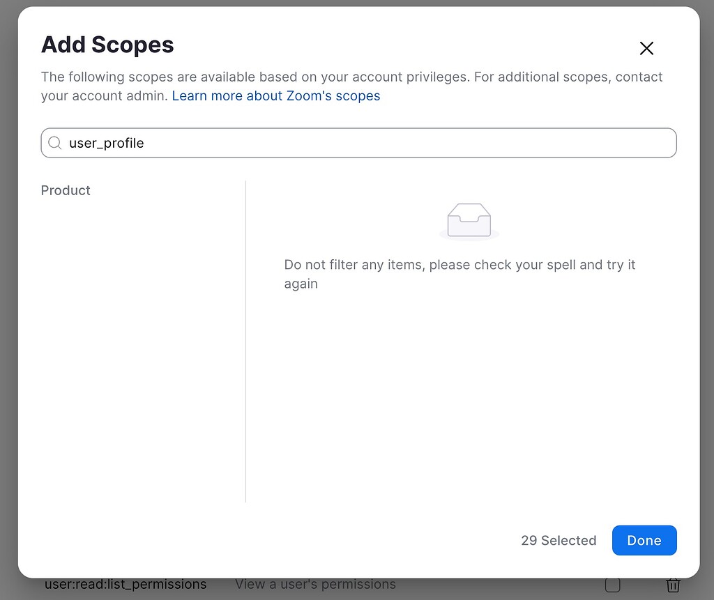This screenshot has height=600, width=714.
Task: Open Learn more about Zoom's scopes
Action: click(275, 95)
